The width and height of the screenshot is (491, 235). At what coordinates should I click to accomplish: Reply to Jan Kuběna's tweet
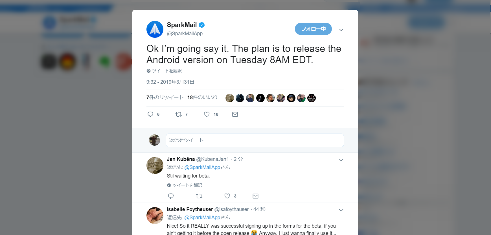point(171,196)
